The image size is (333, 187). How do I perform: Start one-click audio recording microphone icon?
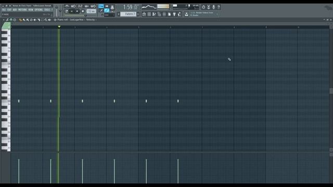[x=214, y=7]
